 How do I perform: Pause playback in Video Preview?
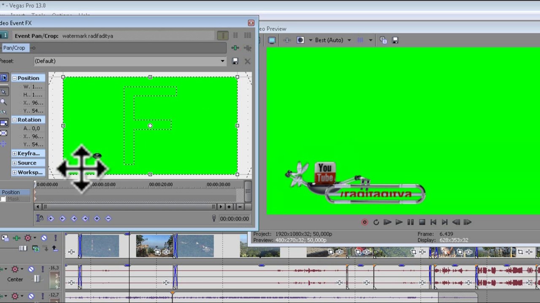click(410, 222)
